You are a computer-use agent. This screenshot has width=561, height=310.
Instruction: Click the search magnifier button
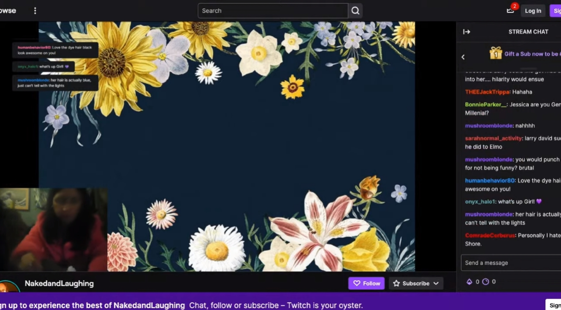[x=355, y=11]
